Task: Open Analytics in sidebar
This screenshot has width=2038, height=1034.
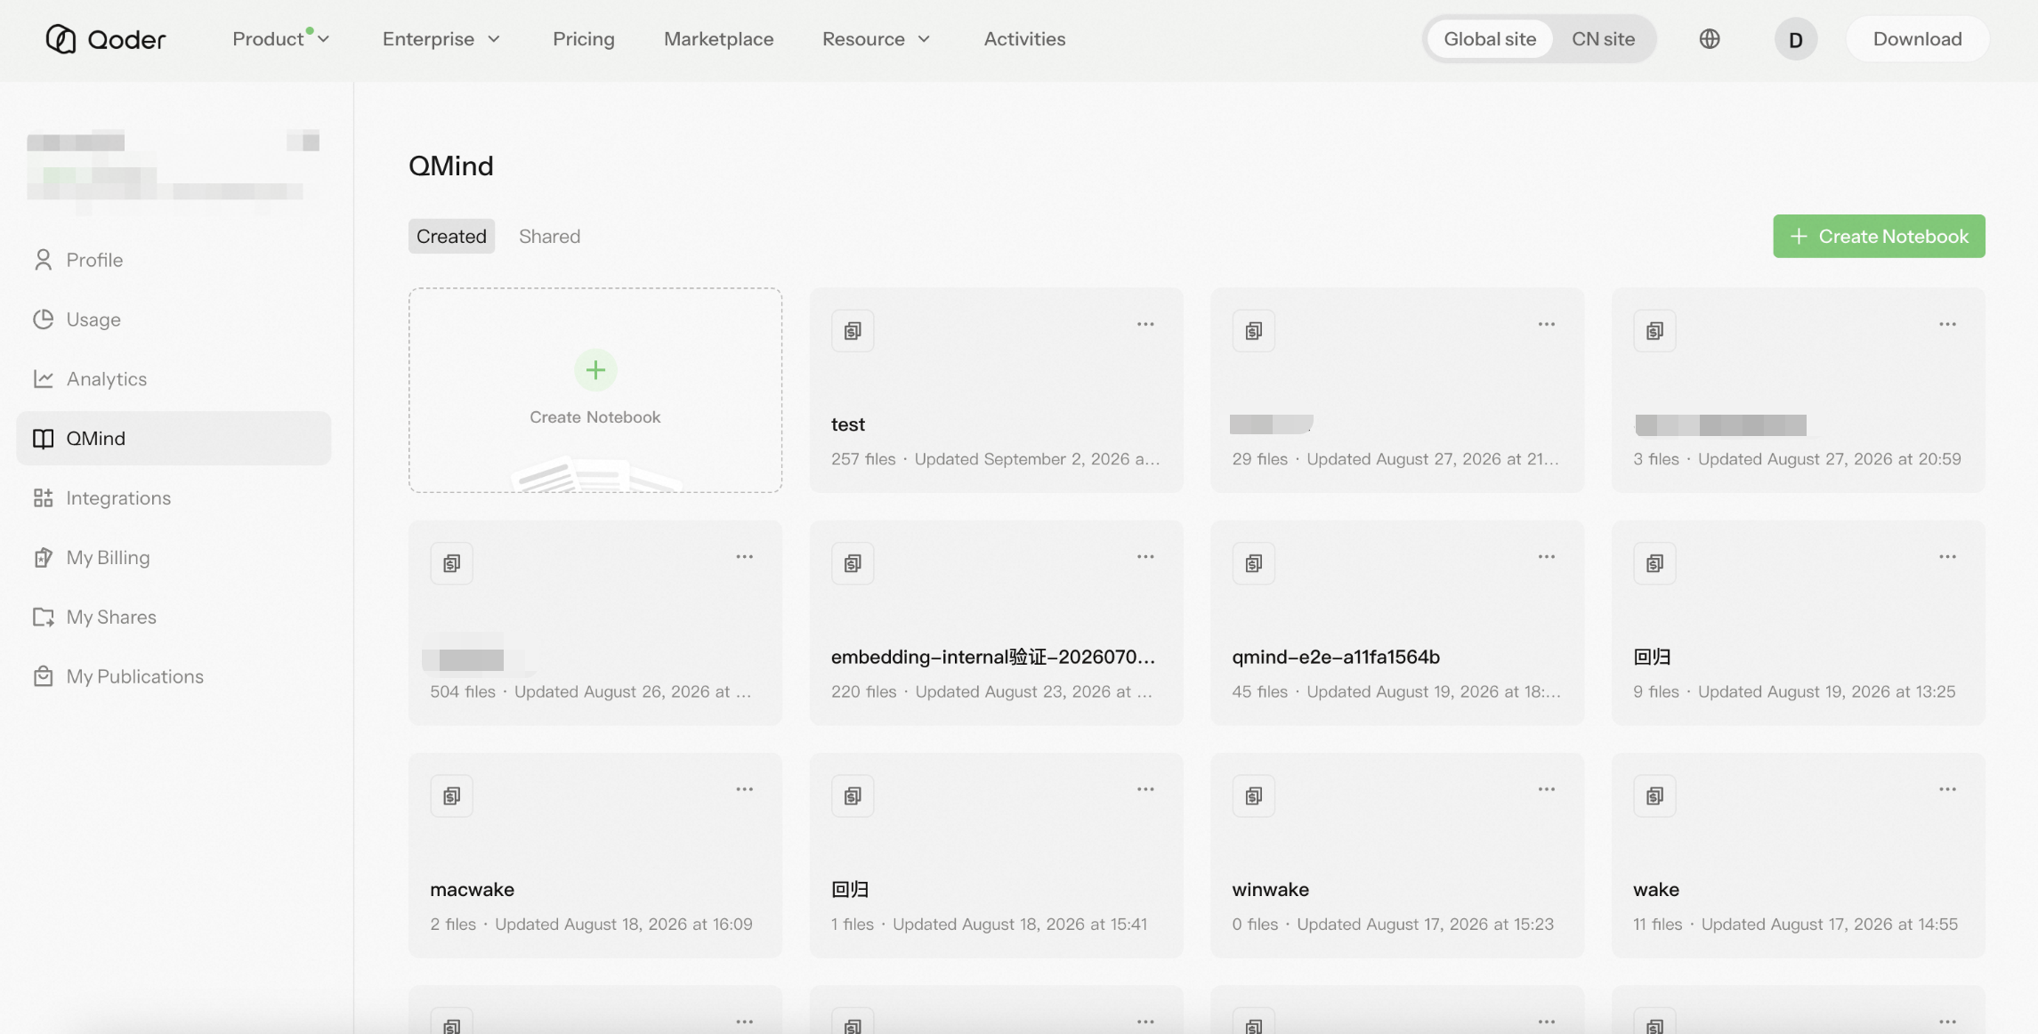Action: pyautogui.click(x=174, y=379)
